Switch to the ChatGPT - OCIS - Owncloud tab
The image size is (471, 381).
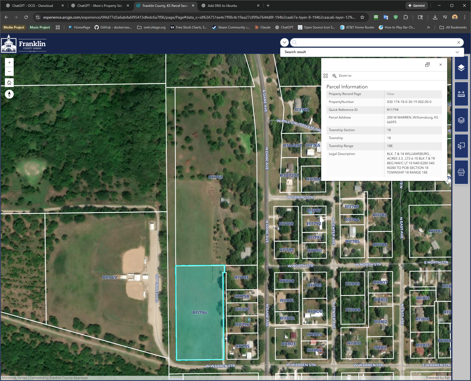pos(33,5)
